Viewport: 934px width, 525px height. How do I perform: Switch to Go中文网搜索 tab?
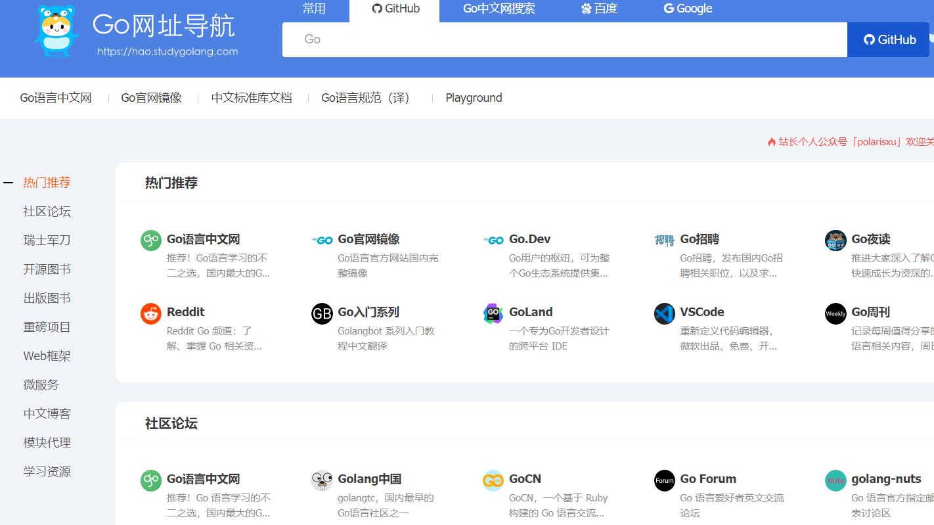499,9
